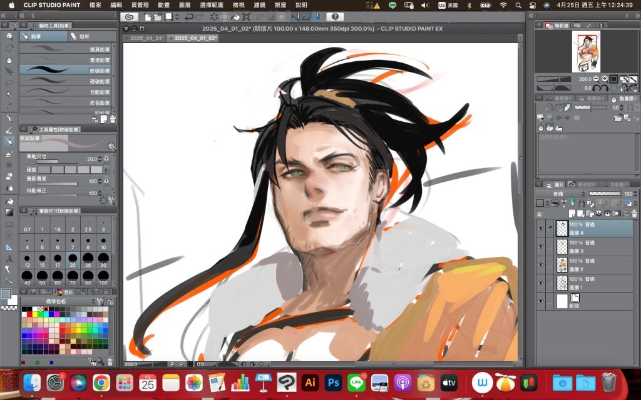
Task: Save the current document
Action: (168, 17)
